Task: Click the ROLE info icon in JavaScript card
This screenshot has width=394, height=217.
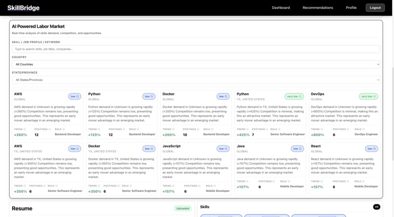Action: (x=215, y=186)
